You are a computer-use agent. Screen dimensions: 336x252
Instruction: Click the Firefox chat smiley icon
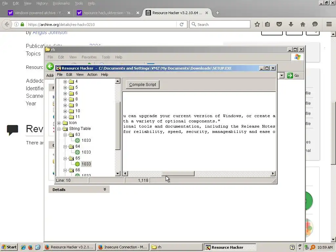(315, 24)
